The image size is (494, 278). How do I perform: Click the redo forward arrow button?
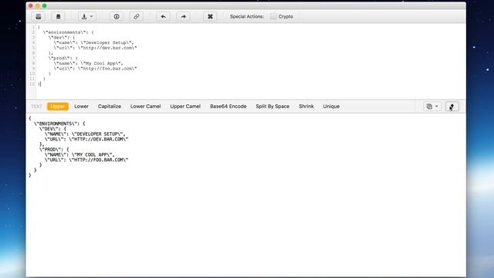click(x=184, y=16)
